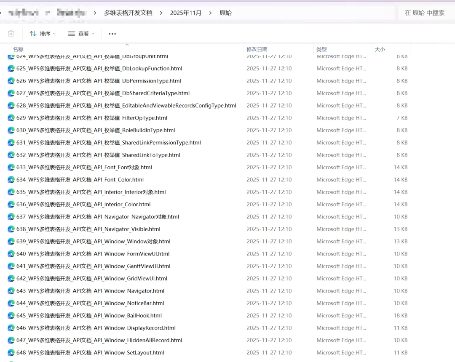Sort by the 修改日期 column header
The image size is (455, 362).
257,49
